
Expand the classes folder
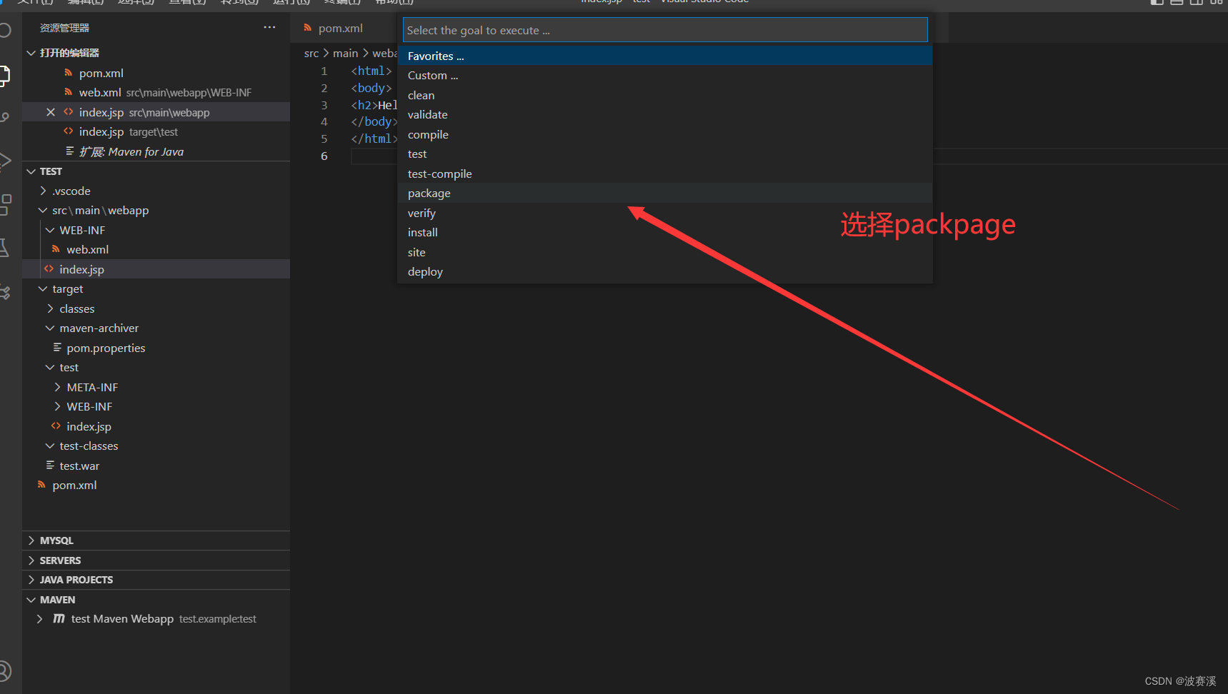point(50,308)
